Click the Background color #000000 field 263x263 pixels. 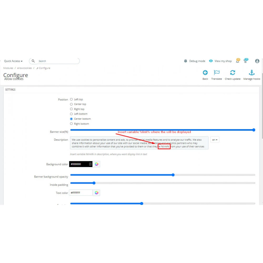81,164
